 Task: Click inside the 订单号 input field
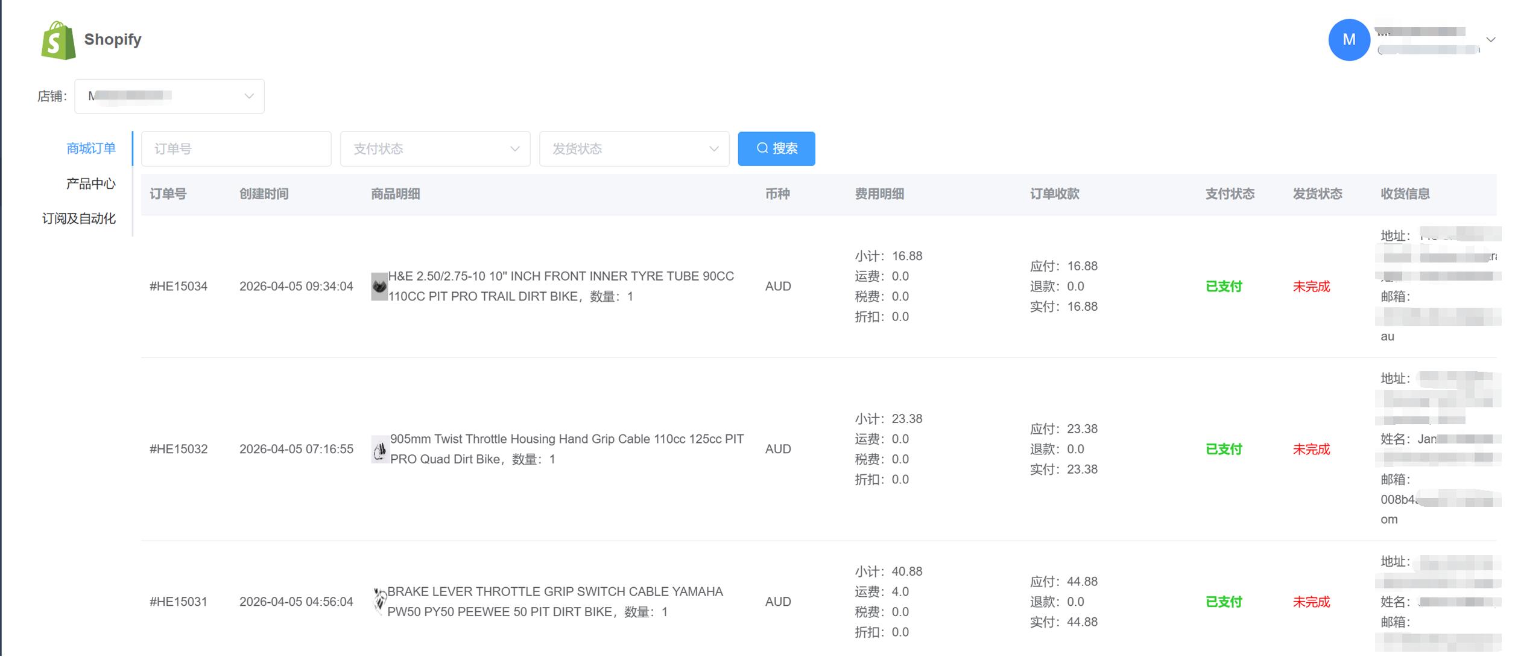[235, 148]
